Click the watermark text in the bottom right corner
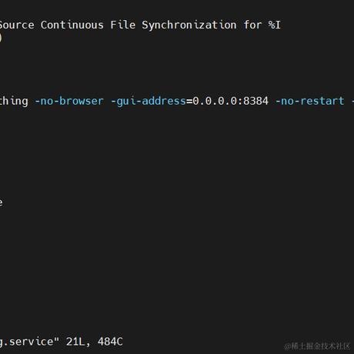 point(317,346)
